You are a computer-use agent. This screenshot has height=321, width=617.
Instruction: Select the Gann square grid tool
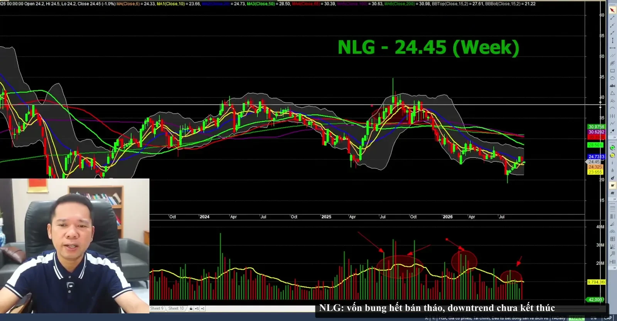tap(612, 239)
